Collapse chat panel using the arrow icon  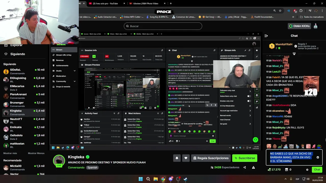[266, 36]
